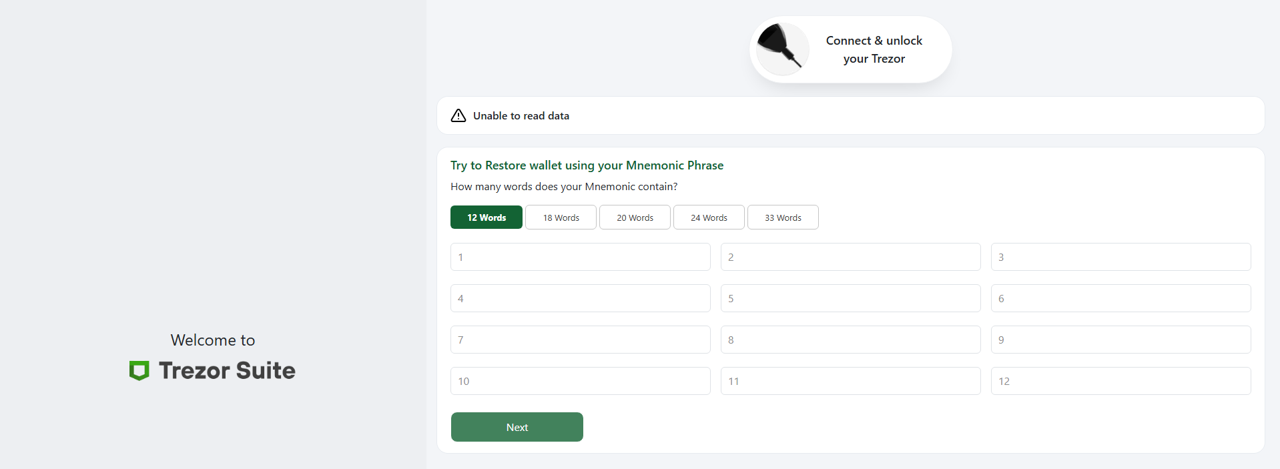Click 'How many words does your Mnemonic contain?' text

click(564, 187)
